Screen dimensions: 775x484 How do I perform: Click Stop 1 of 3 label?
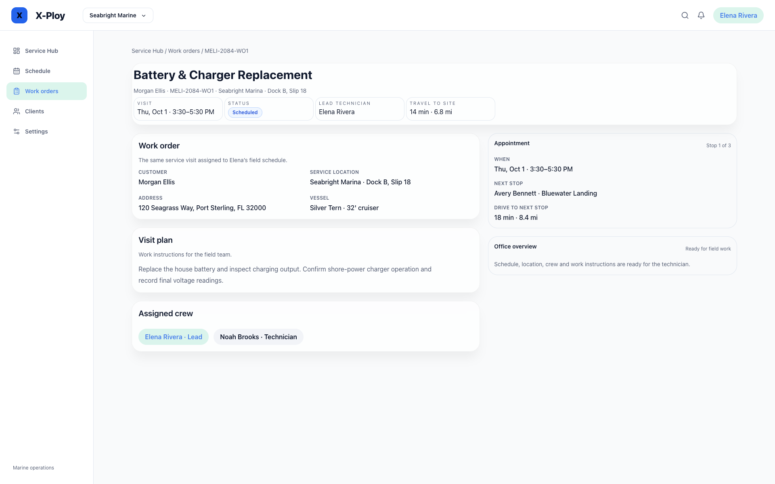[x=718, y=146]
